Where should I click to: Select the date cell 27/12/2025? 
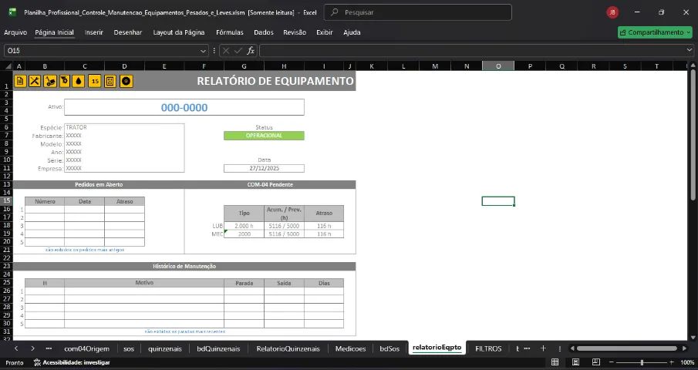(264, 169)
